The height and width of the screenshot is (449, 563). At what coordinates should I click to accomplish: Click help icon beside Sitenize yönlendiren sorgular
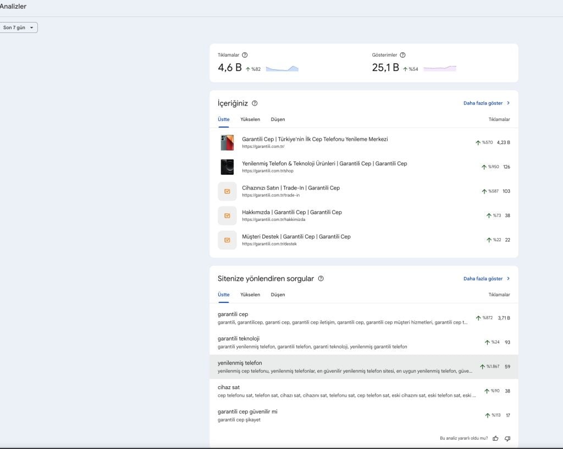321,279
